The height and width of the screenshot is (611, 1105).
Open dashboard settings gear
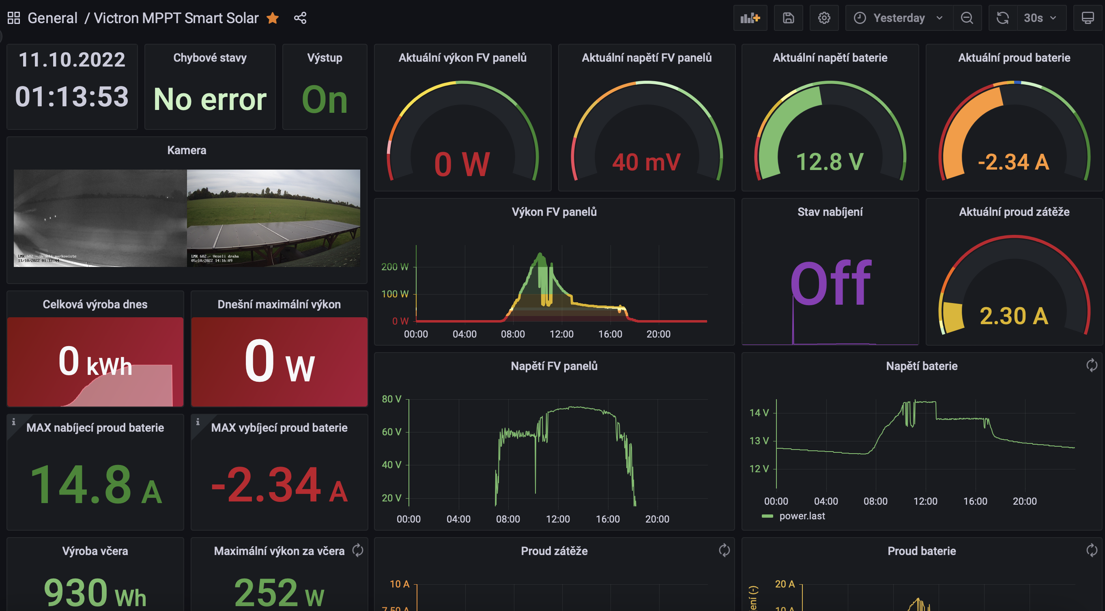tap(823, 18)
